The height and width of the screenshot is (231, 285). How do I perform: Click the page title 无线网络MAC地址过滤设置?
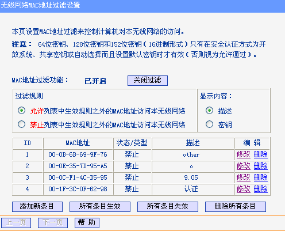[x=40, y=5]
